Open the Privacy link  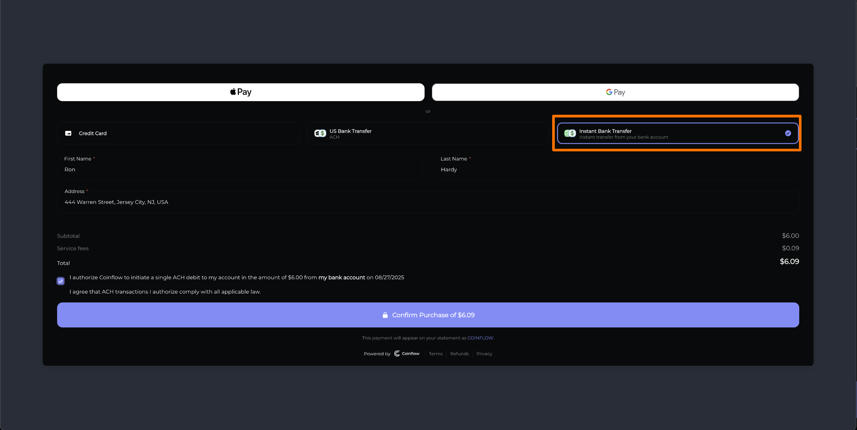click(484, 354)
